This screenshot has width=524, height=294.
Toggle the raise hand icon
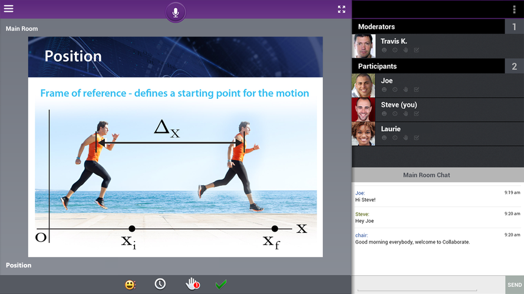tap(192, 284)
